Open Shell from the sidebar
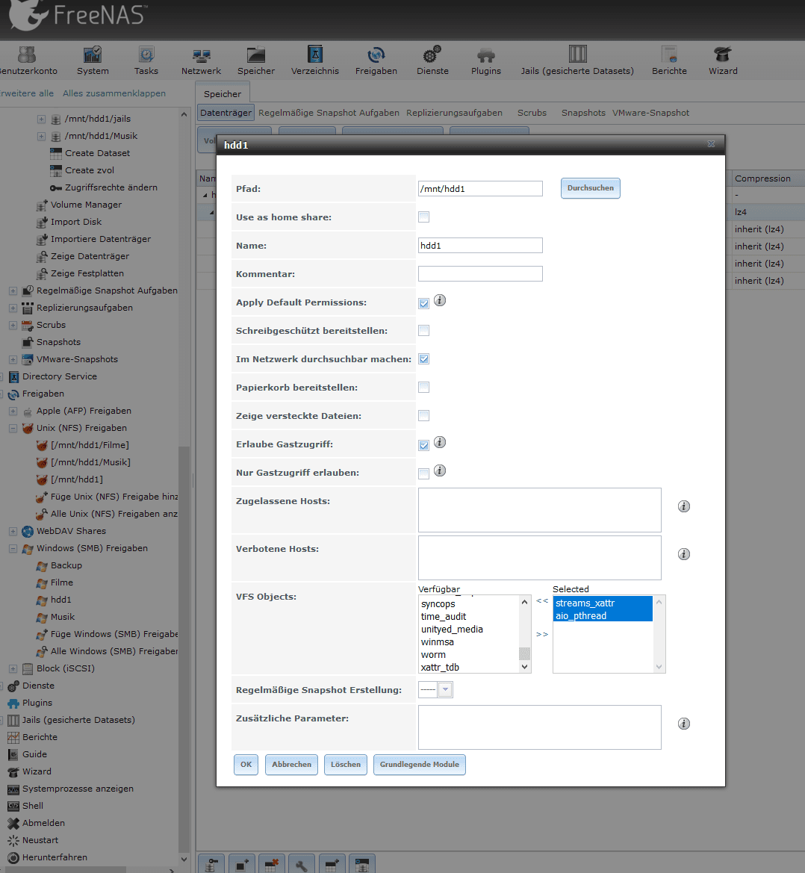805x873 pixels. click(32, 806)
